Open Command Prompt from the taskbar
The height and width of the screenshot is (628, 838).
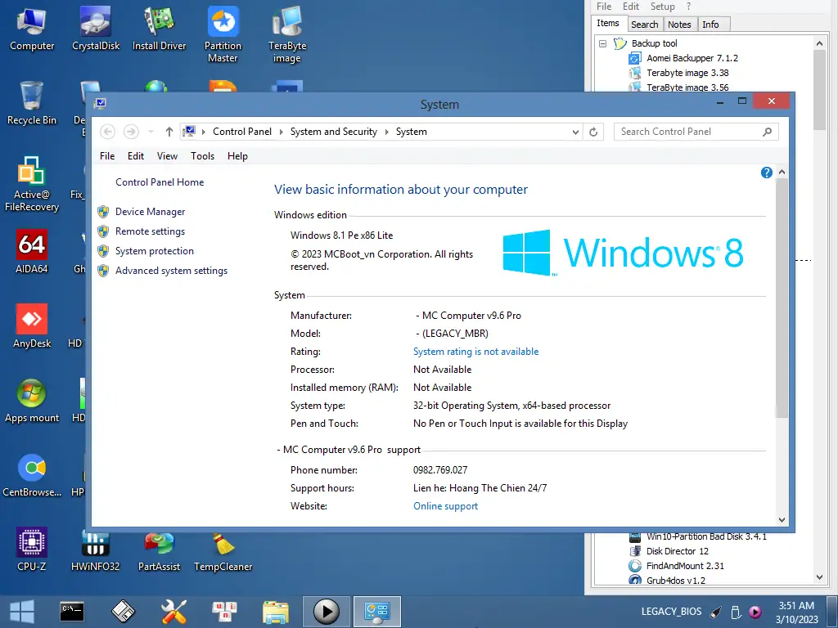coord(72,612)
